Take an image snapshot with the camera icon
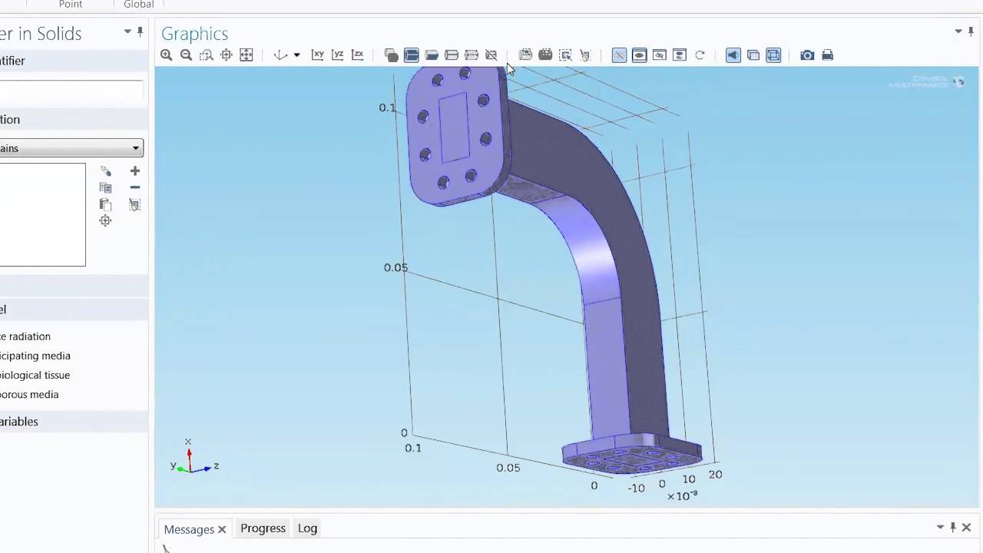Screen dimensions: 983x553 click(x=807, y=55)
